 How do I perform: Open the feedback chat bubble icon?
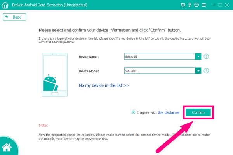[x=196, y=5]
